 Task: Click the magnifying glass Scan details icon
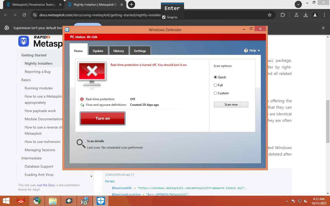[x=81, y=144]
